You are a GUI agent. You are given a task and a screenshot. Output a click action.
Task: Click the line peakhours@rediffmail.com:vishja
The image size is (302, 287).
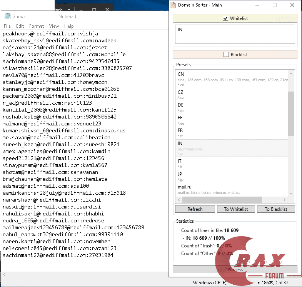click(x=50, y=34)
